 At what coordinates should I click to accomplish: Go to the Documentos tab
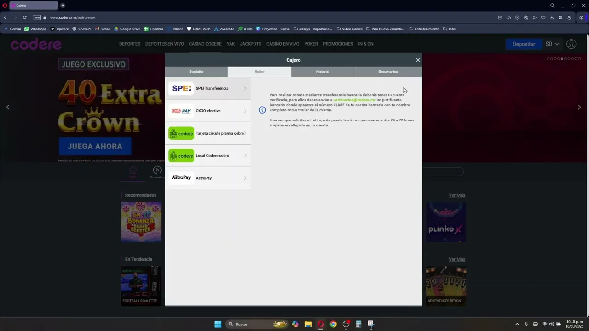click(388, 72)
